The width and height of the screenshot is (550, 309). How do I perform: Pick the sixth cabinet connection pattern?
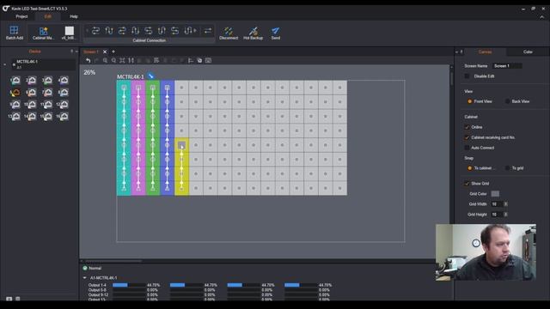(162, 31)
